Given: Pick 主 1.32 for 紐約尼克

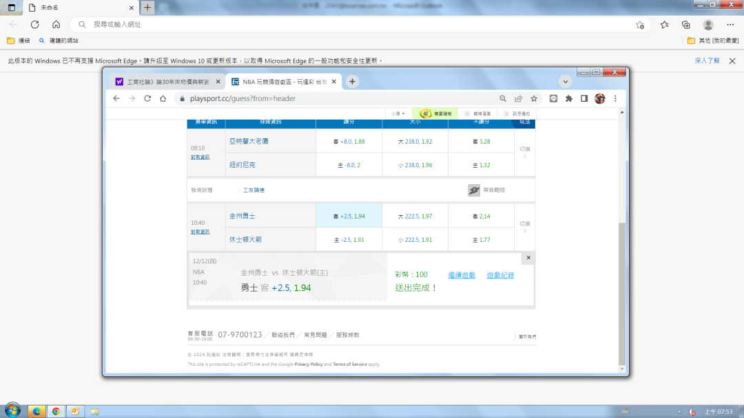Looking at the screenshot, I should tap(481, 165).
